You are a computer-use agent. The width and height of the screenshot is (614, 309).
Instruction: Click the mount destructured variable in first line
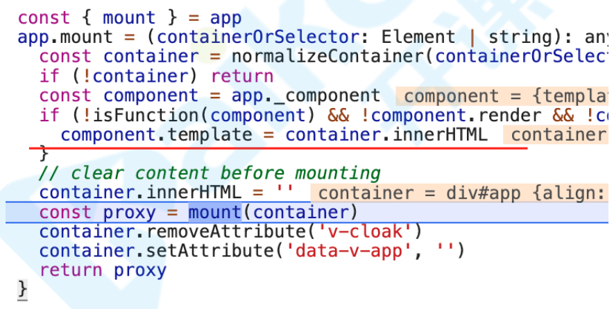click(x=129, y=18)
